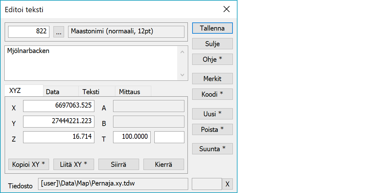375x193 pixels.
Task: Open code browser ellipsis button
Action: [x=59, y=32]
